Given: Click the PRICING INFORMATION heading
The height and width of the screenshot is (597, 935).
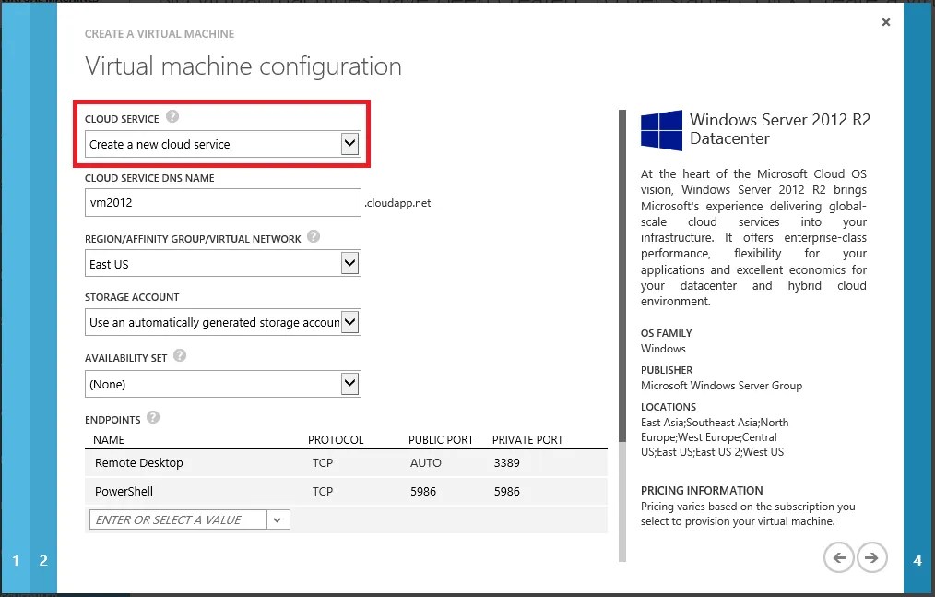Looking at the screenshot, I should (x=702, y=491).
